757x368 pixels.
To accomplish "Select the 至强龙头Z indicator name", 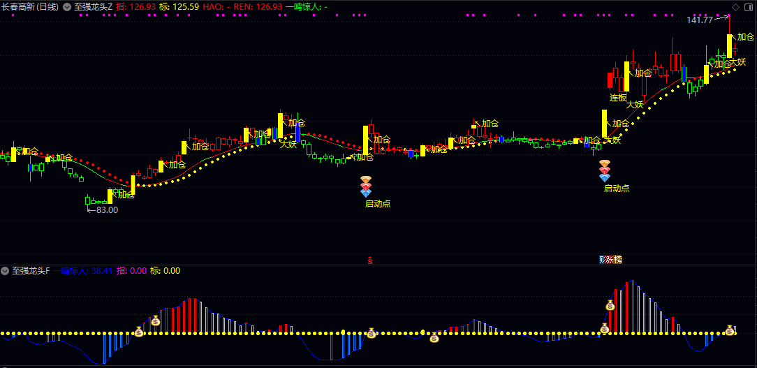I will point(94,7).
